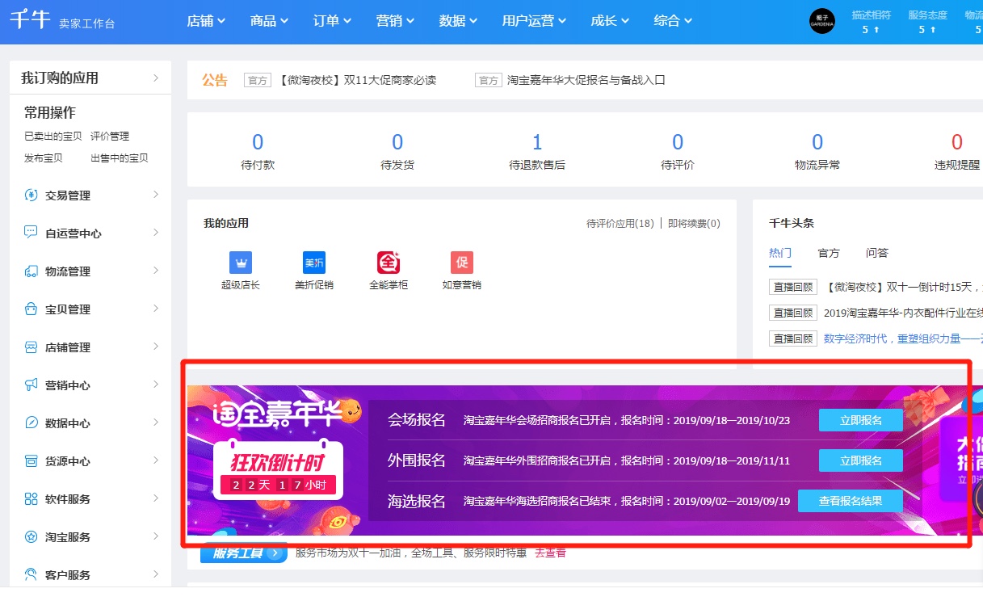Click the 客户服务 headset icon

32,575
